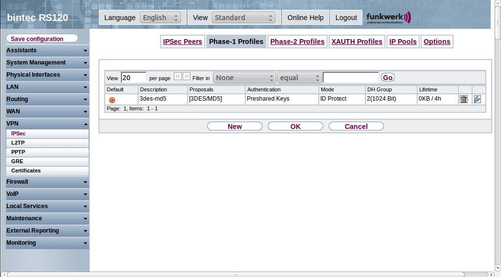Switch to the IPSec Peers tab

182,42
